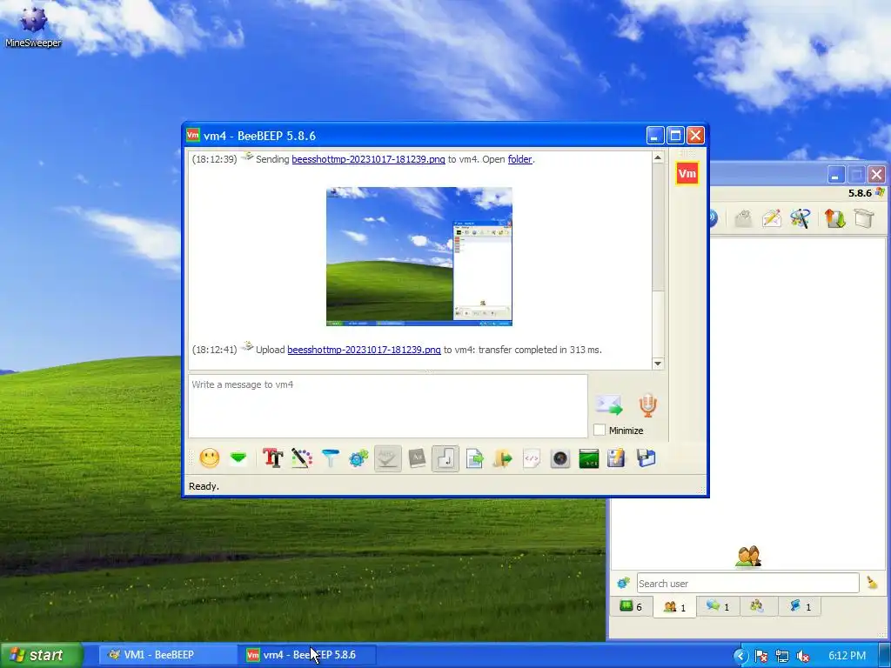Click the gear icon left of Search user
This screenshot has width=891, height=668.
[x=623, y=584]
